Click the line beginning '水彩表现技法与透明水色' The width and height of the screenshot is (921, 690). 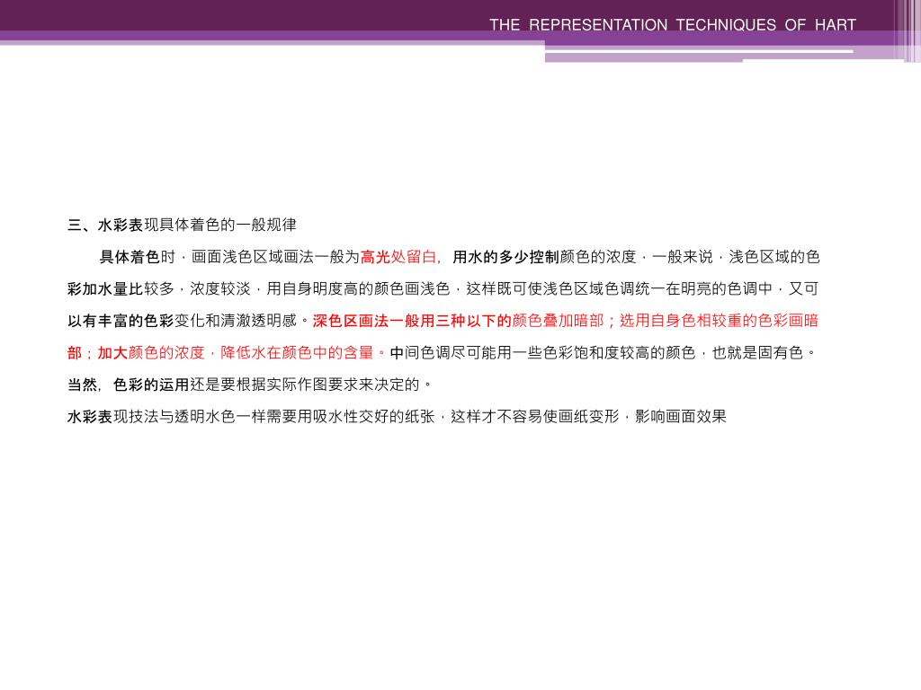397,417
